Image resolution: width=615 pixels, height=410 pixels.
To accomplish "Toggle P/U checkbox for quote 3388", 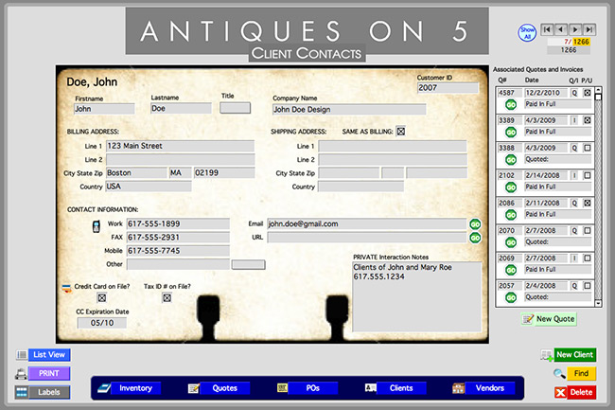I will pyautogui.click(x=588, y=148).
